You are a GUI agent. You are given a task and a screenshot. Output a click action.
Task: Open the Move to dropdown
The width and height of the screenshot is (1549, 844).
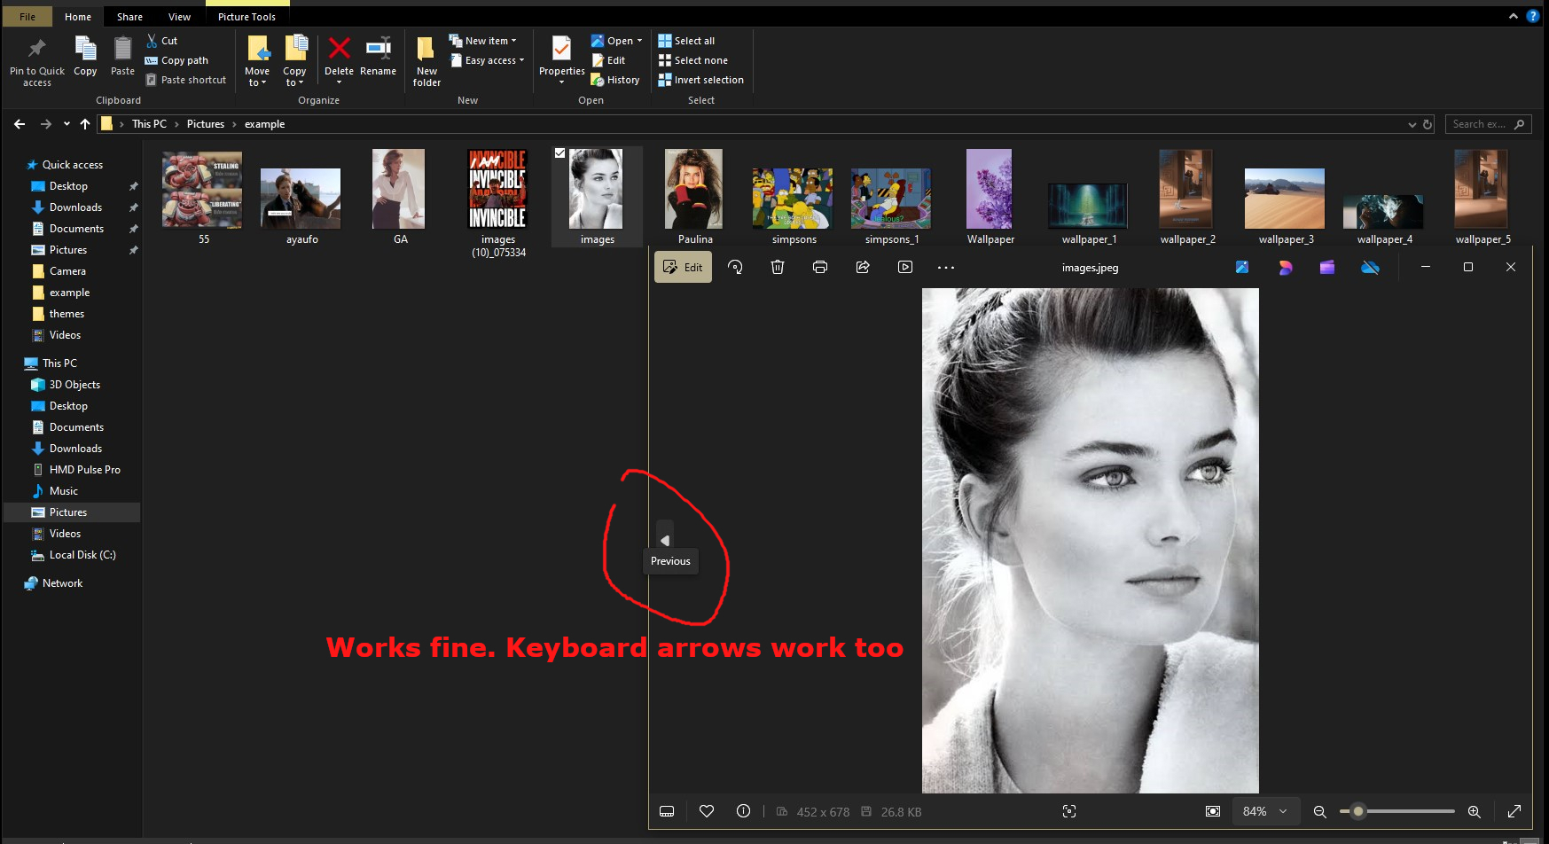257,61
